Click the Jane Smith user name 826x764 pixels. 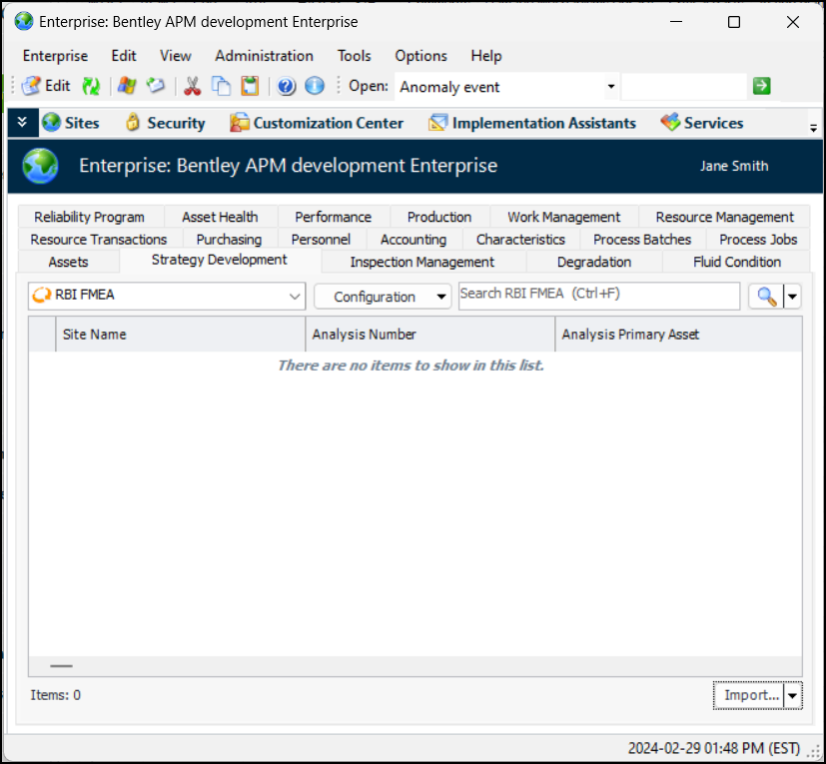point(734,166)
